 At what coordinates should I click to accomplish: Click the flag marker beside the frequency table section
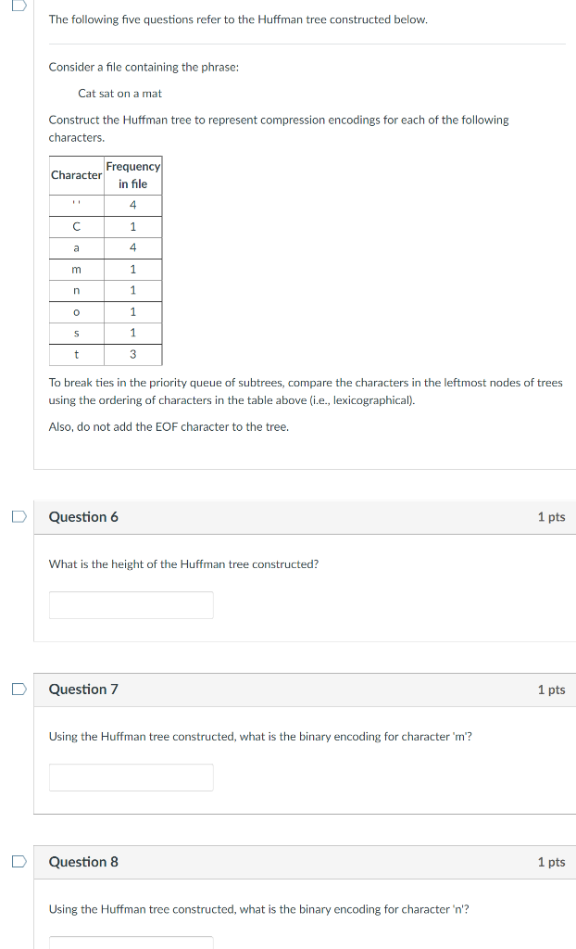point(19,7)
